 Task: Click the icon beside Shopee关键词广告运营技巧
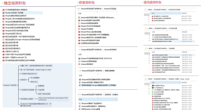coord(80,103)
